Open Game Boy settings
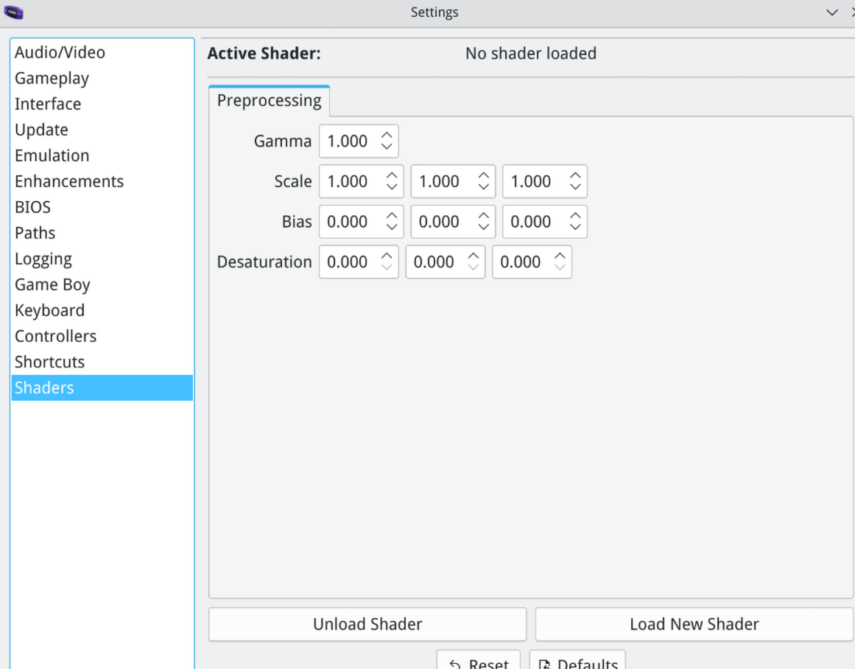Image resolution: width=855 pixels, height=669 pixels. point(102,285)
